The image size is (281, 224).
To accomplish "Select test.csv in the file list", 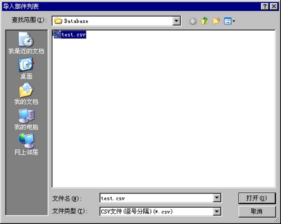I will [x=74, y=35].
